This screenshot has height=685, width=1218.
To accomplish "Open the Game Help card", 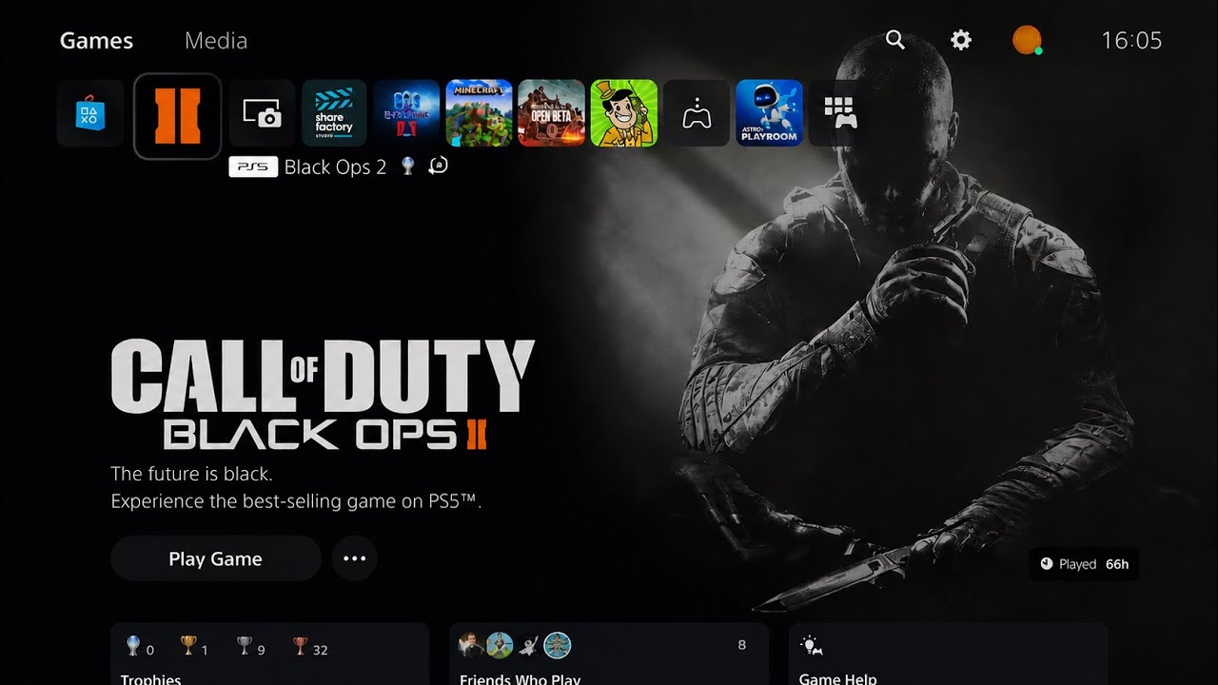I will pos(948,654).
